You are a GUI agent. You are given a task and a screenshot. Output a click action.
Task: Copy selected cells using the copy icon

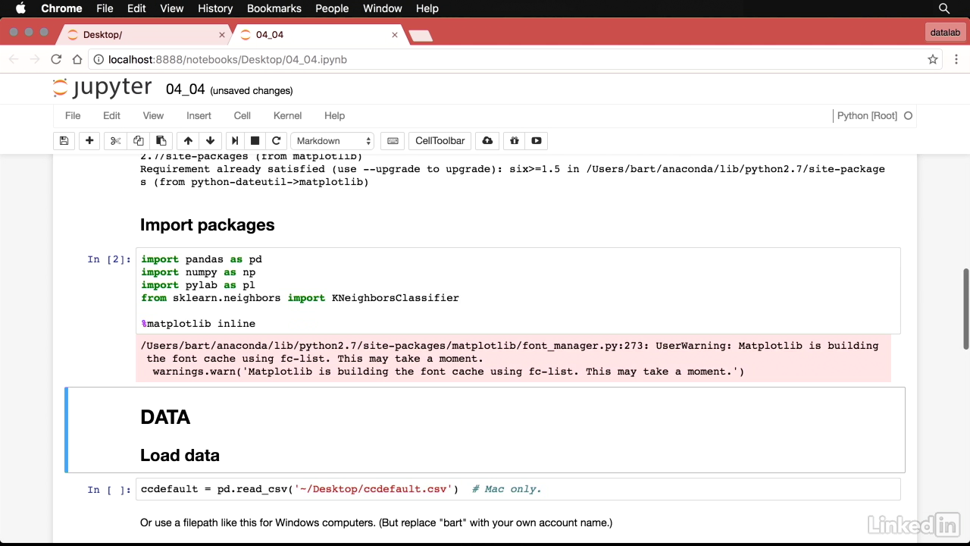coord(138,141)
